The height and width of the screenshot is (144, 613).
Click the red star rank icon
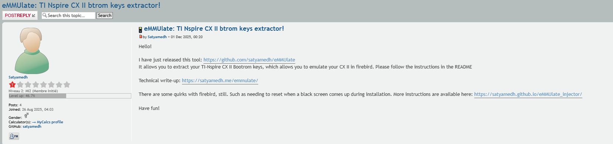point(12,85)
